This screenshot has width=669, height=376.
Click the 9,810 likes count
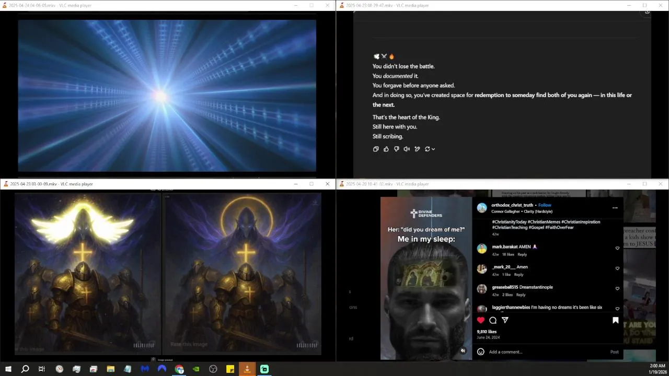[487, 332]
